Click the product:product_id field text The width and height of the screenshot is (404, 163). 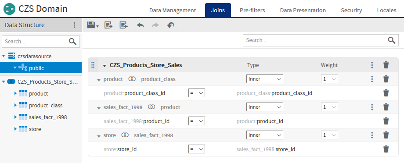point(260,121)
